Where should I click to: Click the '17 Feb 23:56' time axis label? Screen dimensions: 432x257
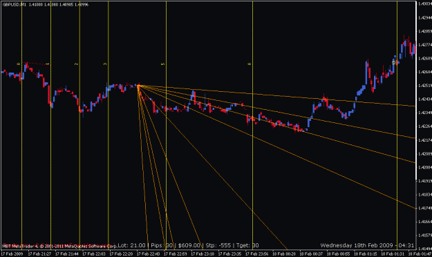click(257, 254)
